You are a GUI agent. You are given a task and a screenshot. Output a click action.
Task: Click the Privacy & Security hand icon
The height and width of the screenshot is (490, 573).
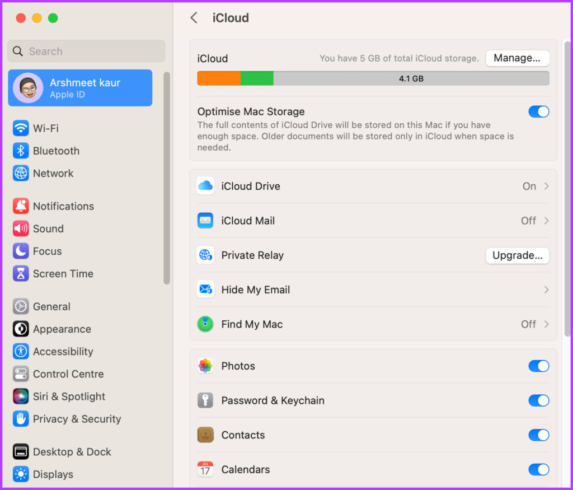tap(21, 419)
